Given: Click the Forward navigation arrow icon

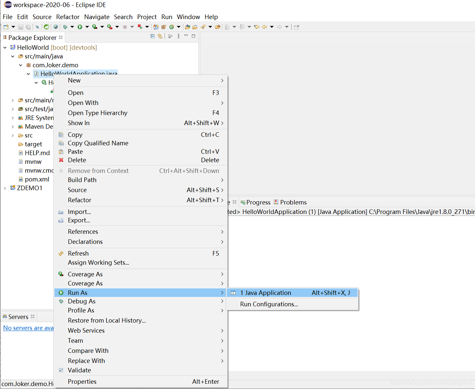Looking at the screenshot, I should (x=279, y=27).
